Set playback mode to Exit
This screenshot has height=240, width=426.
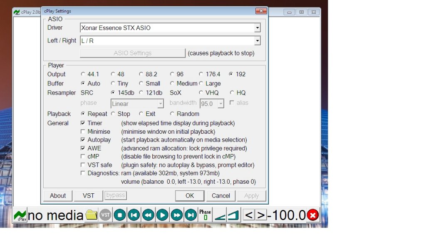pos(147,114)
